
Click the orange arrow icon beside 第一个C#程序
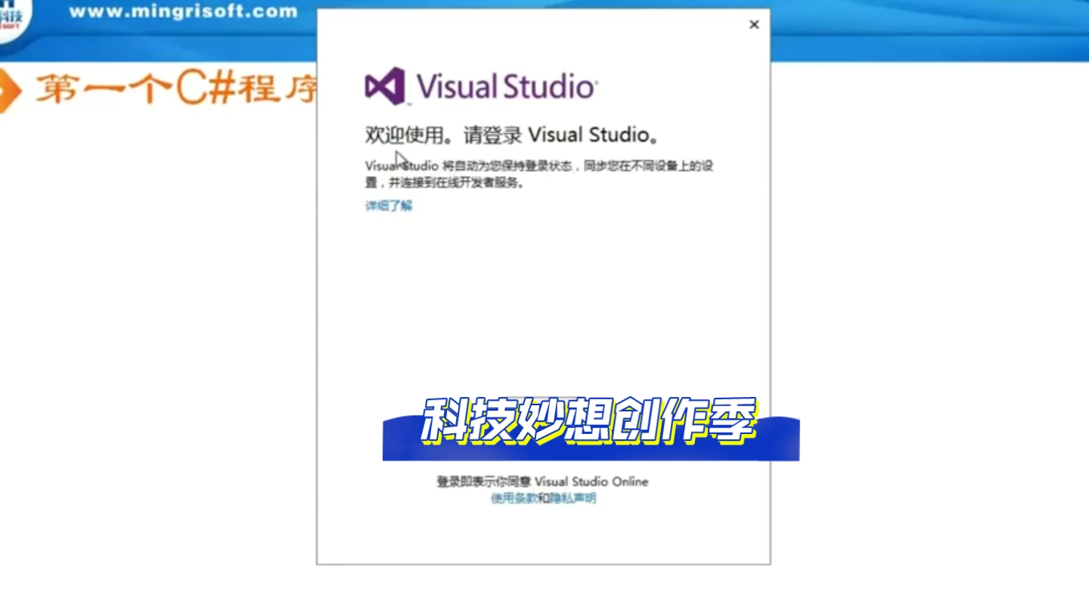(9, 90)
